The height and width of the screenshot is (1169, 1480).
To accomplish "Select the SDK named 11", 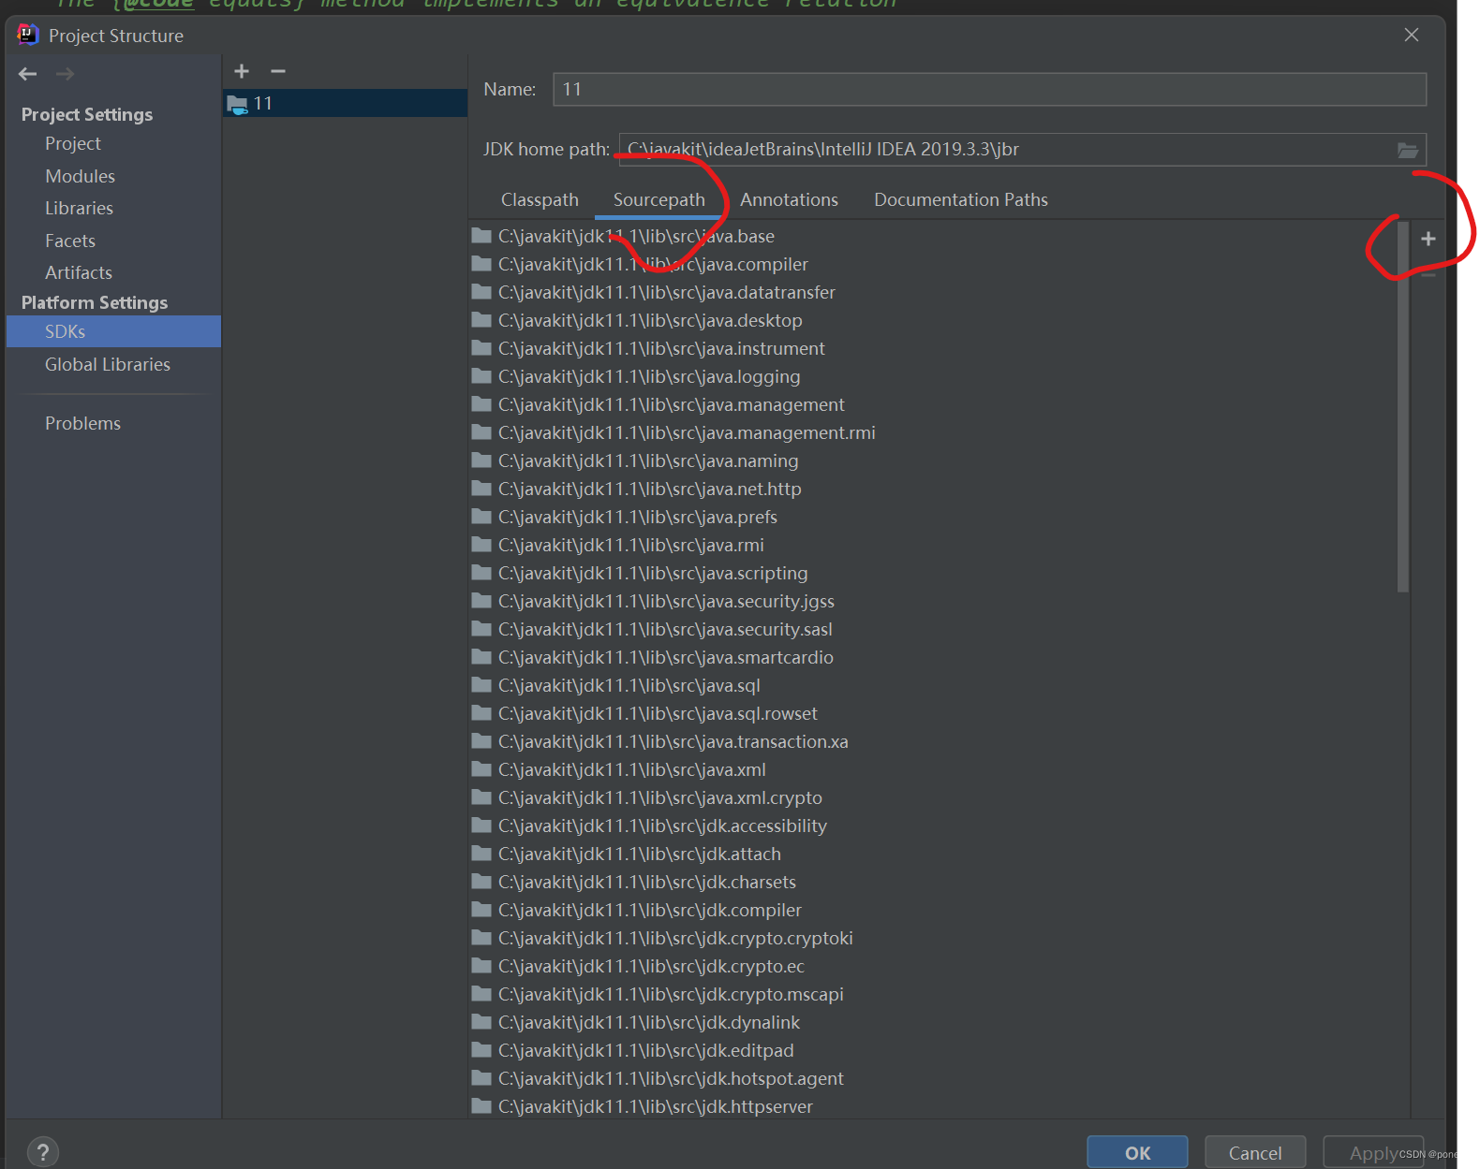I will [x=345, y=103].
